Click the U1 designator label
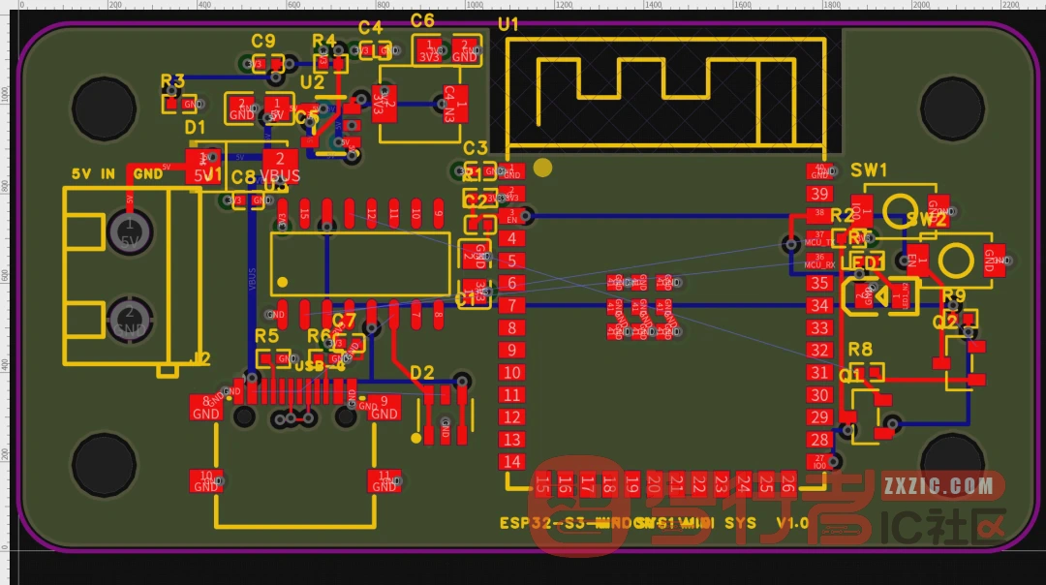The height and width of the screenshot is (585, 1046). coord(508,24)
